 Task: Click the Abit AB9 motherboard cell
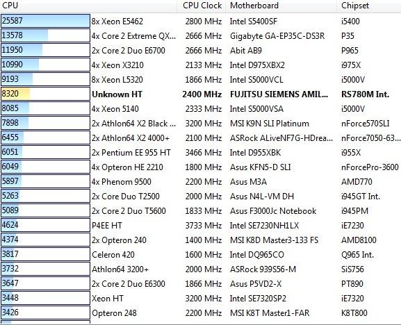pos(245,51)
